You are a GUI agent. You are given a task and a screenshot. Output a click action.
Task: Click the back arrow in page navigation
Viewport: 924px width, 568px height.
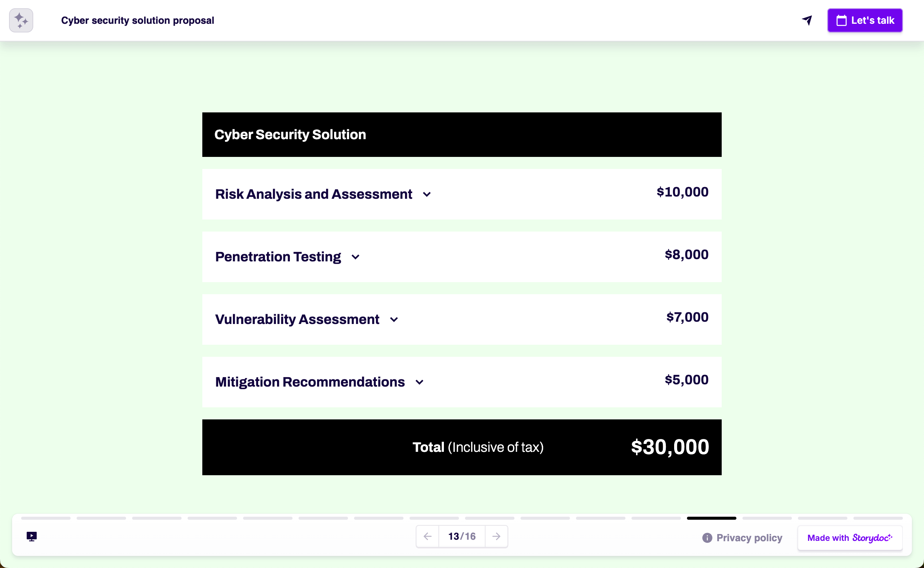click(x=427, y=536)
